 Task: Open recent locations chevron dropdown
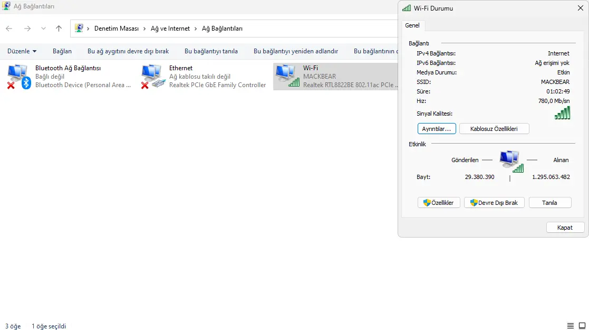[43, 29]
